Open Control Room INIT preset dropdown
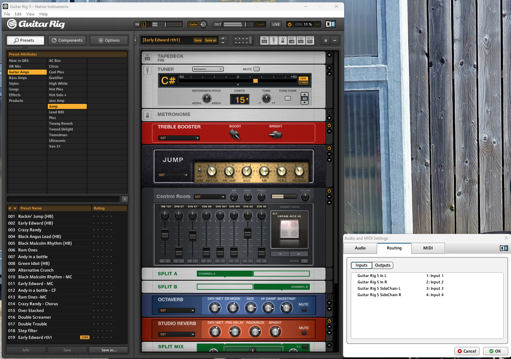The image size is (511, 359). [210, 197]
